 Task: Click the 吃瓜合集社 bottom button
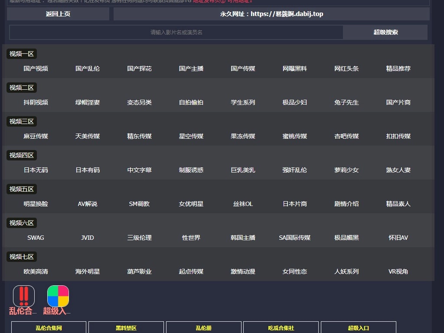pos(281,328)
